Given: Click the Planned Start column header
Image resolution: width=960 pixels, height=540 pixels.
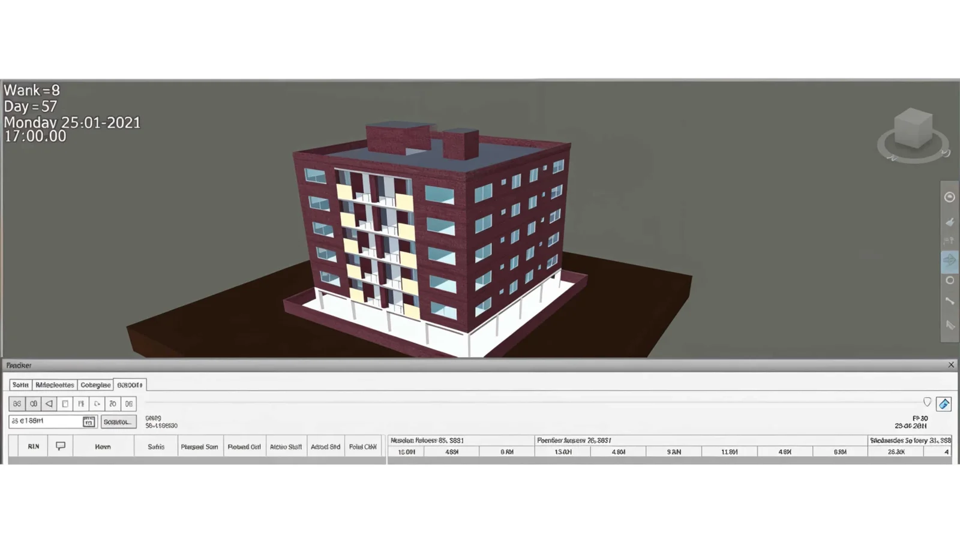Looking at the screenshot, I should (x=199, y=447).
